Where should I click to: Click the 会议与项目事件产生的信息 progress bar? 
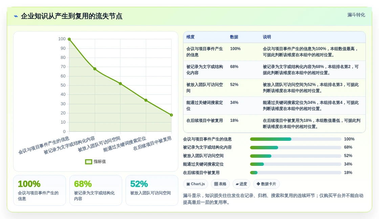296,139
